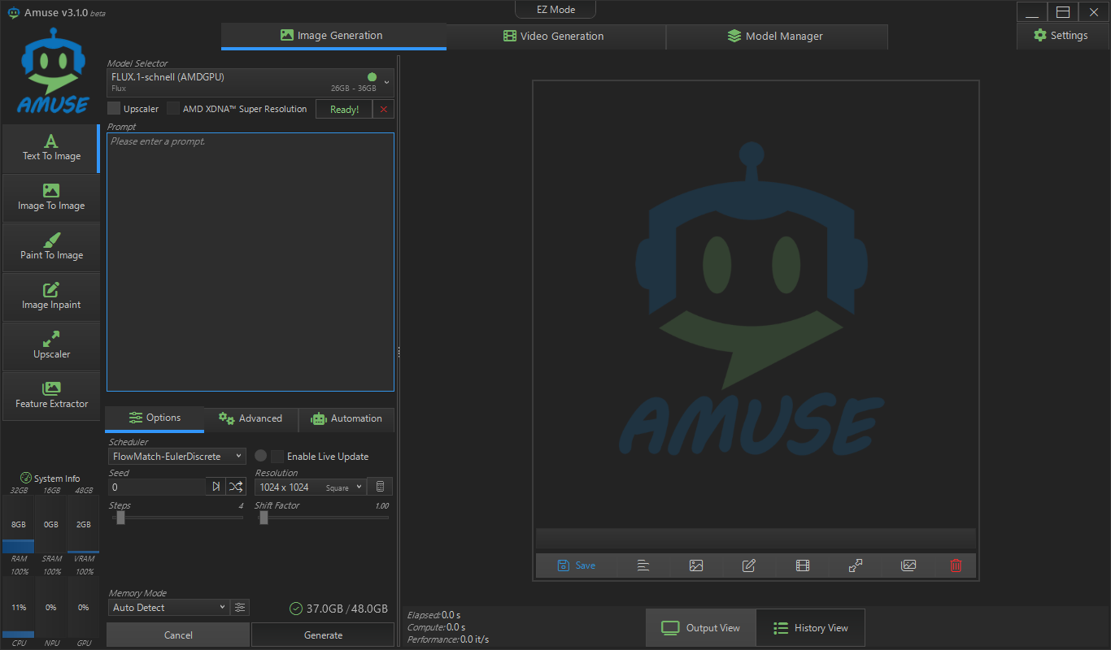Click the Elapsed time readout
This screenshot has height=650, width=1111.
coord(434,615)
